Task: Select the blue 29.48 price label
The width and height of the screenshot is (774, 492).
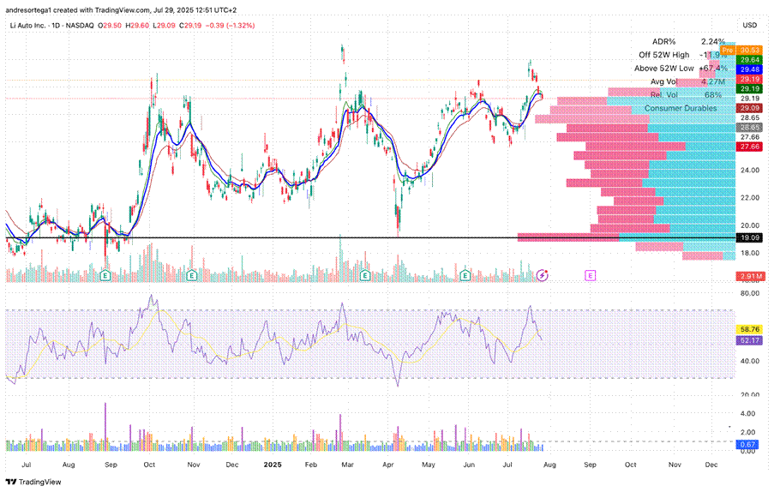Action: coord(749,69)
